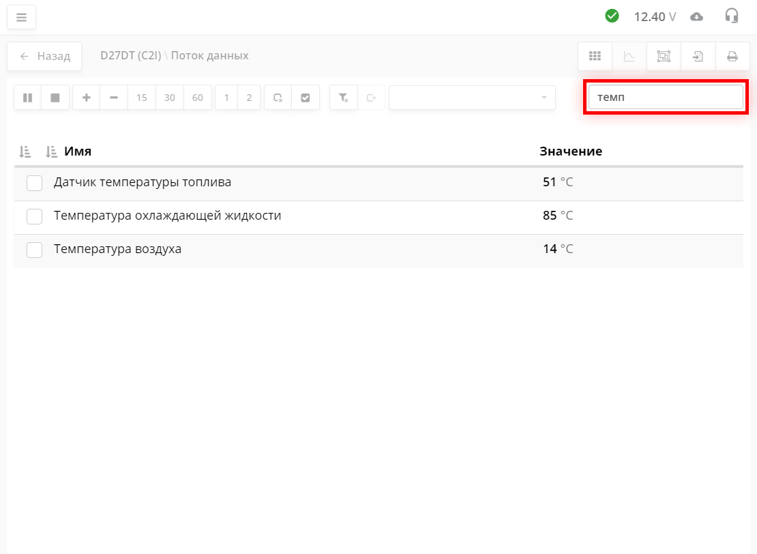The height and width of the screenshot is (554, 757).
Task: Click the minus icon in toolbar
Action: pos(114,98)
